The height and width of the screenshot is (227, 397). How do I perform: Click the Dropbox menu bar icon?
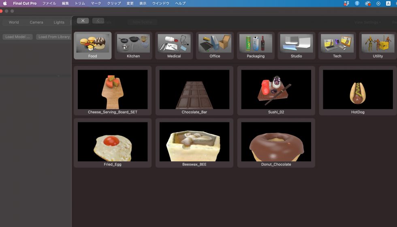pos(346,3)
